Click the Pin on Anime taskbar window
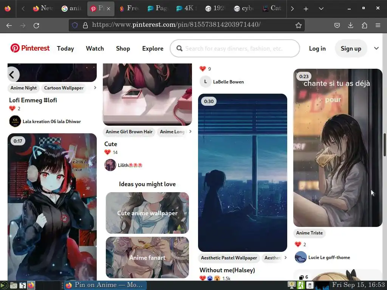The width and height of the screenshot is (387, 290). [x=105, y=285]
